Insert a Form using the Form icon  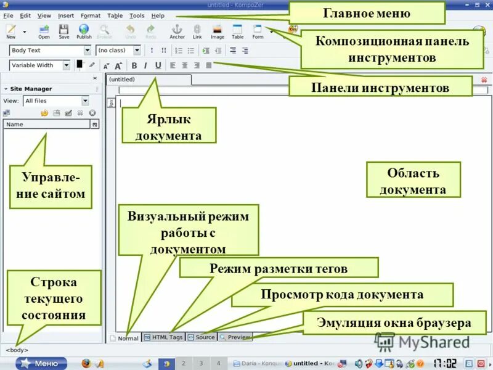tap(258, 31)
